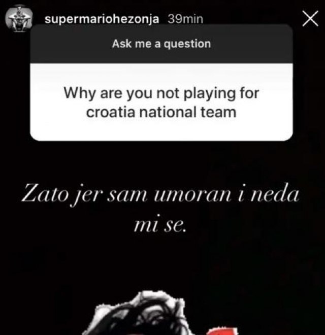The height and width of the screenshot is (335, 325).
Task: Click the word 'question' in the sticker header
Action: pos(187,45)
